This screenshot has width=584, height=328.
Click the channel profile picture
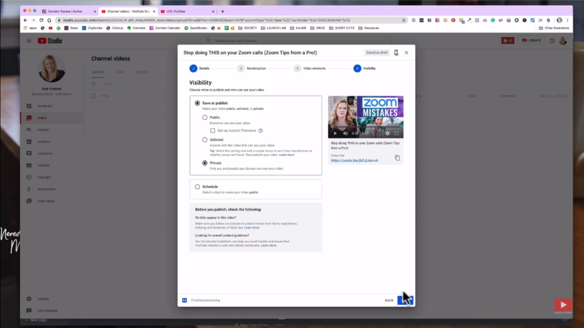(x=51, y=69)
